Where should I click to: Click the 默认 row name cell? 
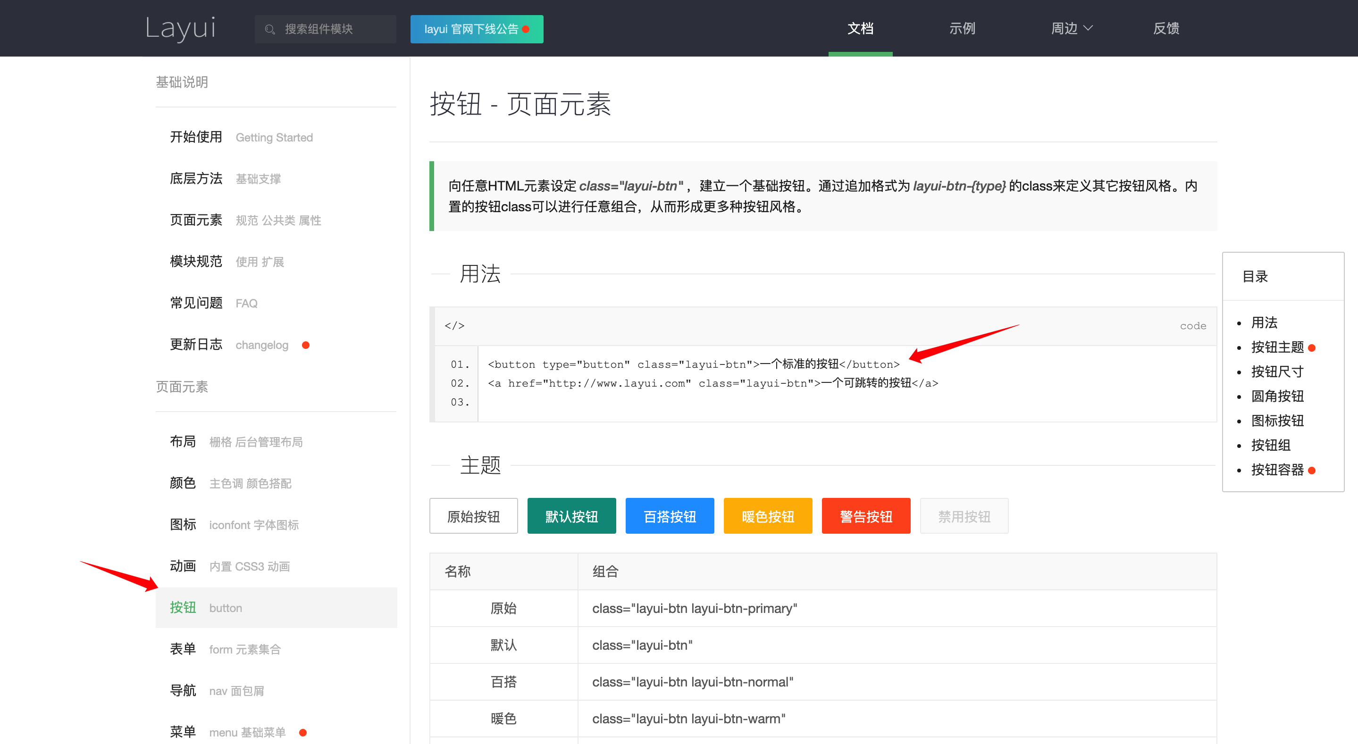[x=504, y=645]
